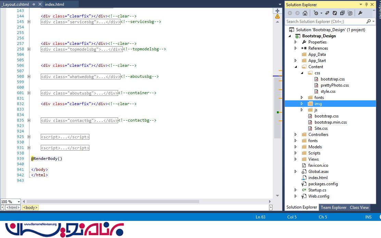Refresh the Solution Explorer tree
The image size is (381, 238).
point(334,13)
